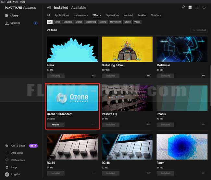Select the Kontakt category tab
Screen dimensions: 211x180
tap(128, 15)
